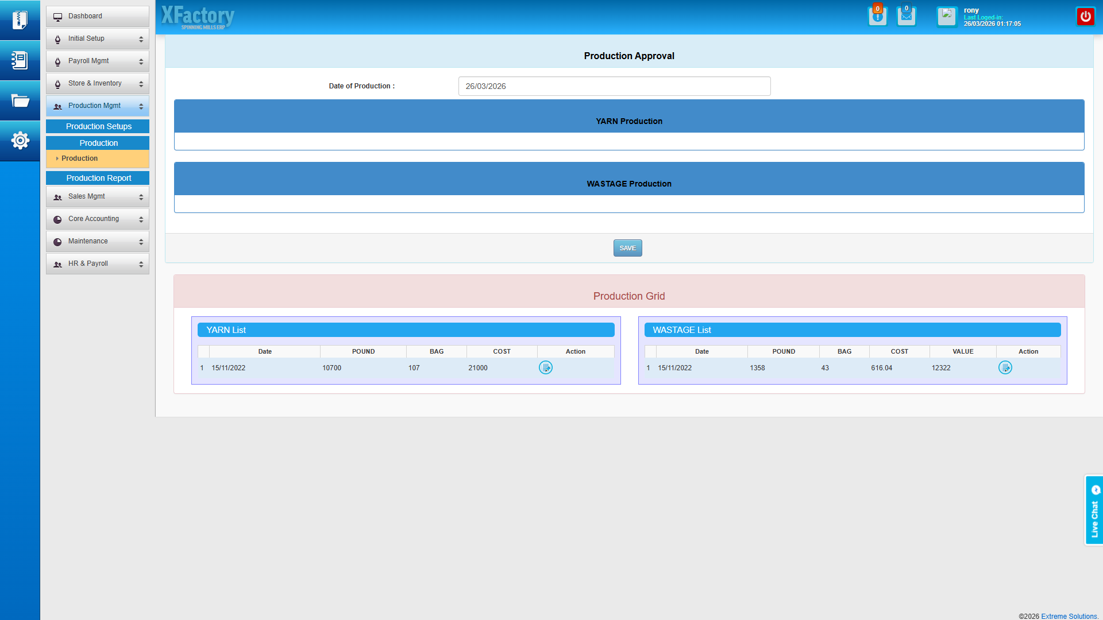Image resolution: width=1103 pixels, height=620 pixels.
Task: Open the Extreme Solutions footer link
Action: point(1069,616)
